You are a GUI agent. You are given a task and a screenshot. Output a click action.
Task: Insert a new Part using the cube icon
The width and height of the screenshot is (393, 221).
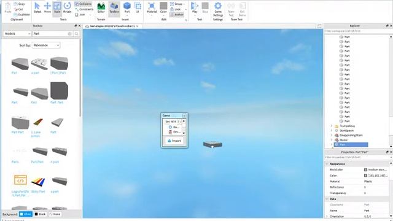[x=127, y=6]
